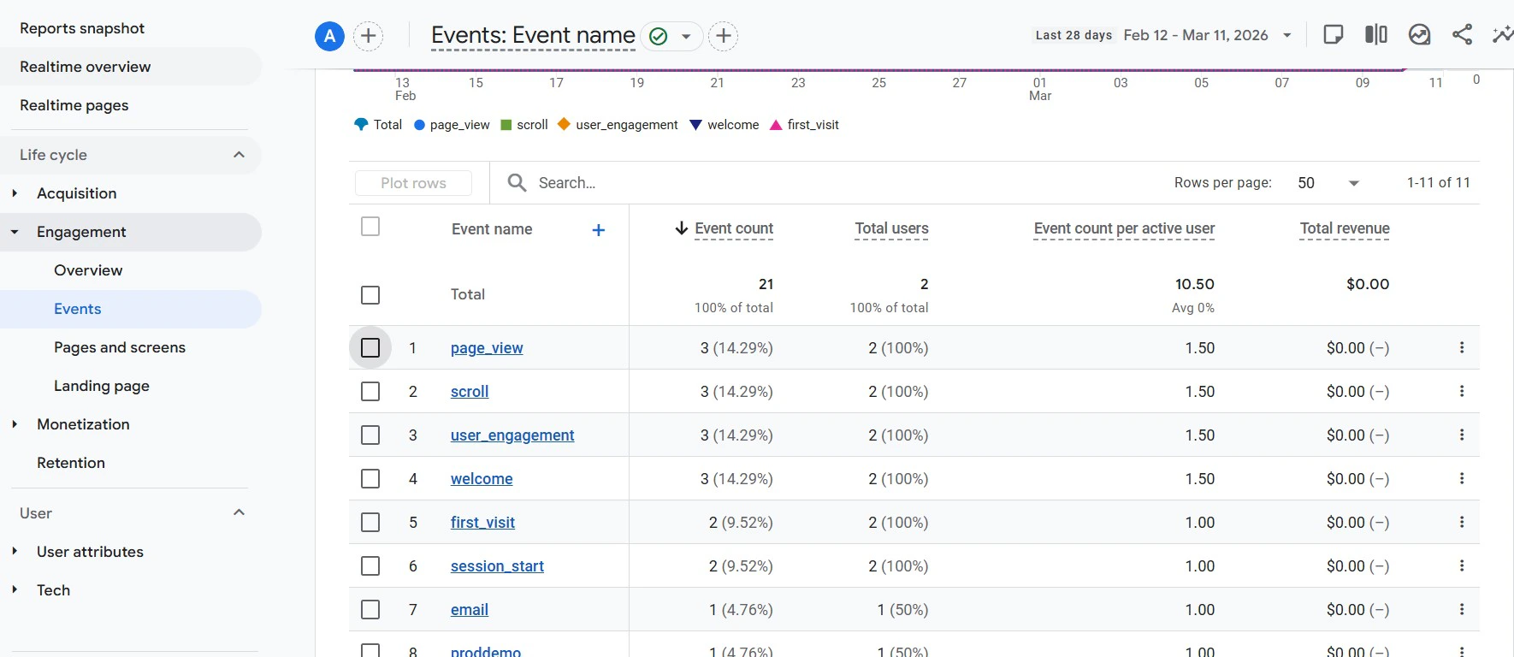1514x657 pixels.
Task: Open the email event link
Action: click(470, 610)
